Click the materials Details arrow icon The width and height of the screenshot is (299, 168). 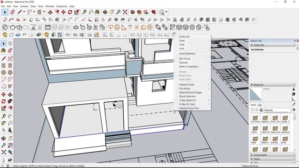tap(294, 110)
